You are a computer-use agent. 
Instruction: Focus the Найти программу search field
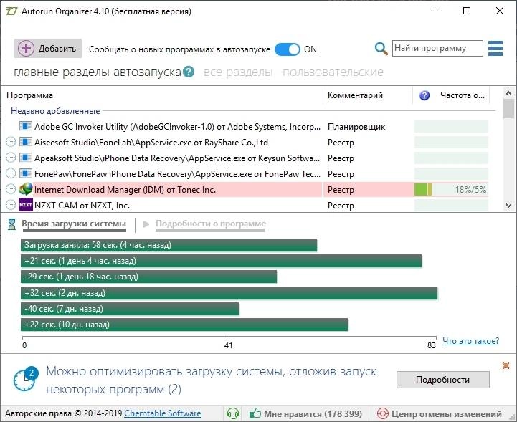tap(437, 49)
